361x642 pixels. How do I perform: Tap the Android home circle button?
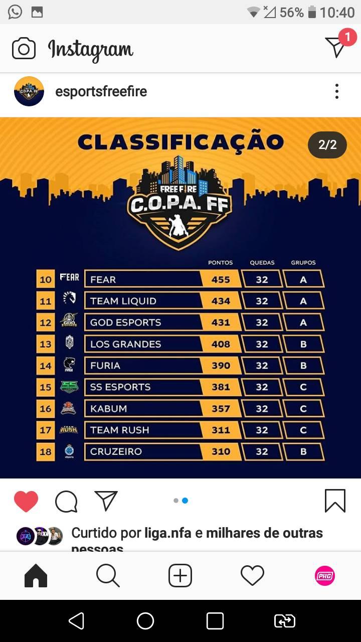click(145, 621)
